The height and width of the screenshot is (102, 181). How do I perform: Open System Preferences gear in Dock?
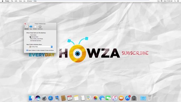(x=134, y=98)
